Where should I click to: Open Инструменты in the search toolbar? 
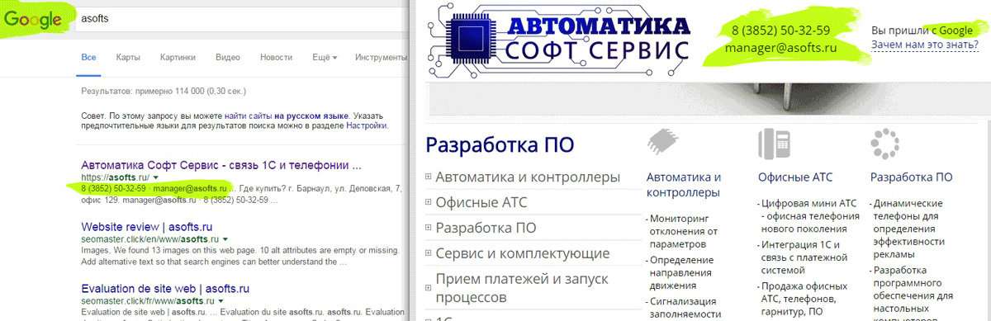[x=381, y=57]
